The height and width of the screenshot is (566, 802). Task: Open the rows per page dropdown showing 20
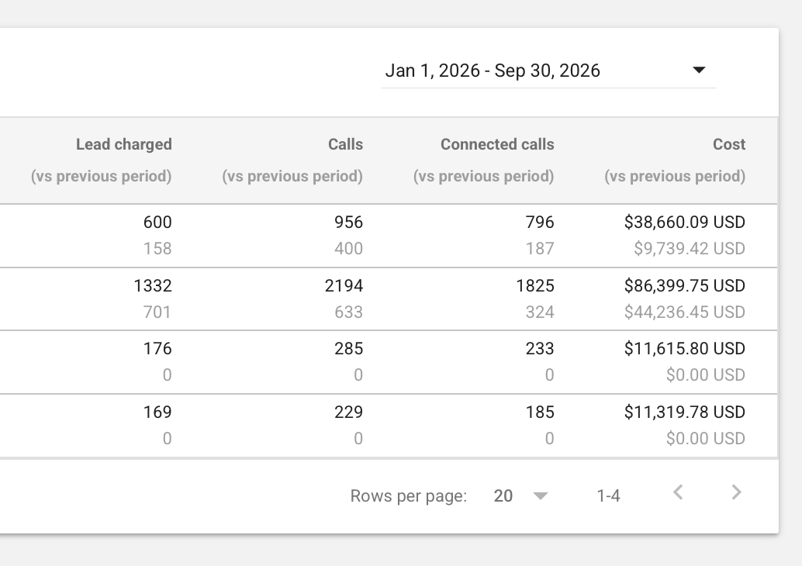pyautogui.click(x=520, y=495)
